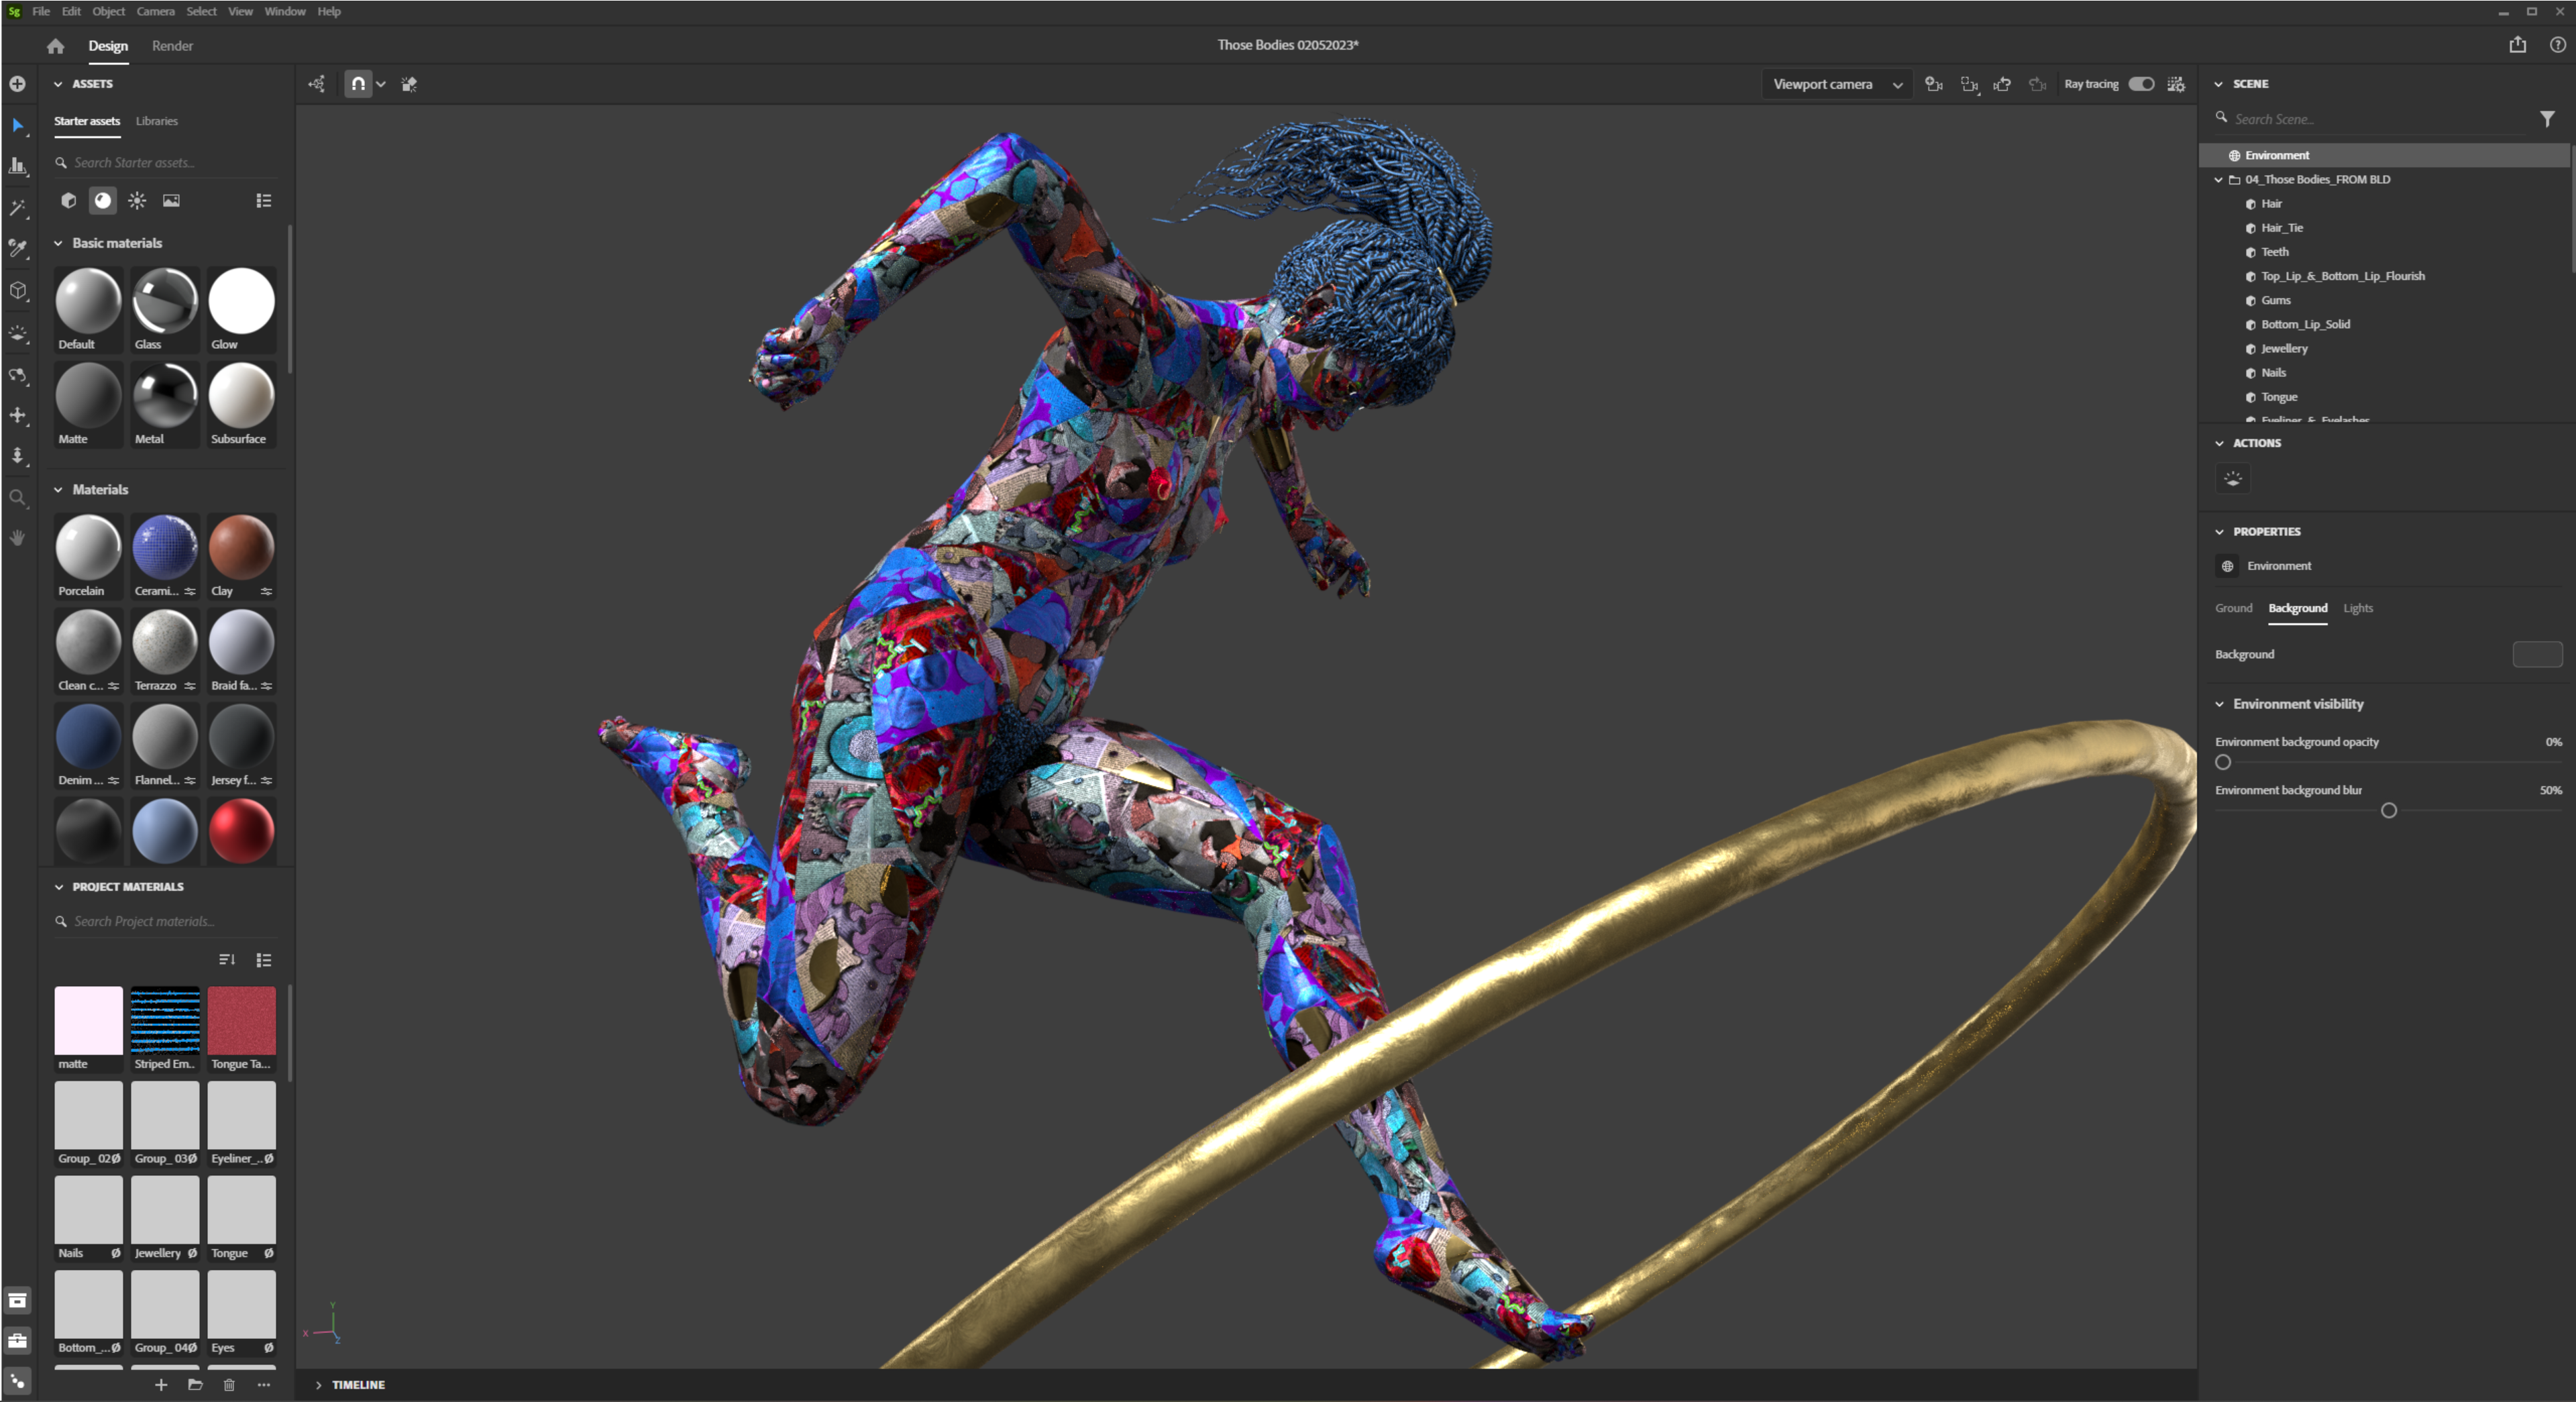Collapse the PROPERTIES panel
The height and width of the screenshot is (1402, 2576).
click(2219, 532)
